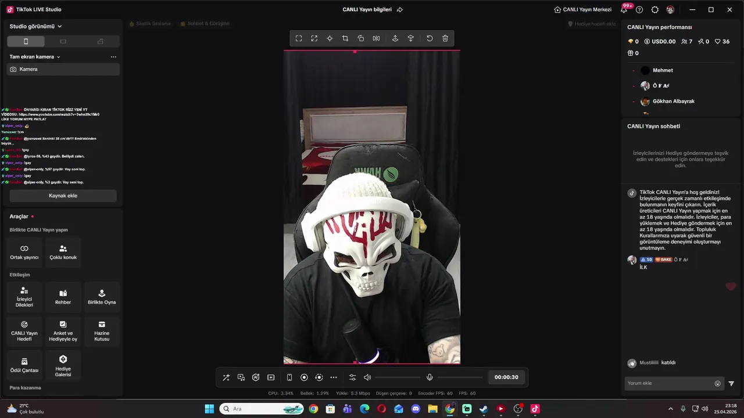744x418 pixels.
Task: Open Steam from the taskbar
Action: click(x=484, y=409)
